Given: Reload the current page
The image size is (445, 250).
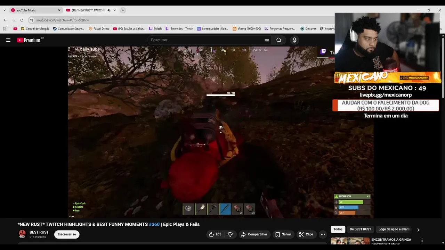Looking at the screenshot, I should [22, 20].
